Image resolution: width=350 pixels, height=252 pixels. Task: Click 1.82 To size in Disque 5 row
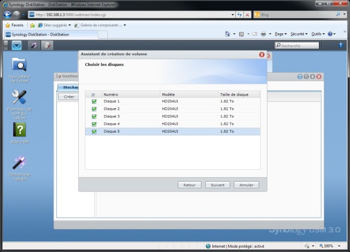coord(227,131)
